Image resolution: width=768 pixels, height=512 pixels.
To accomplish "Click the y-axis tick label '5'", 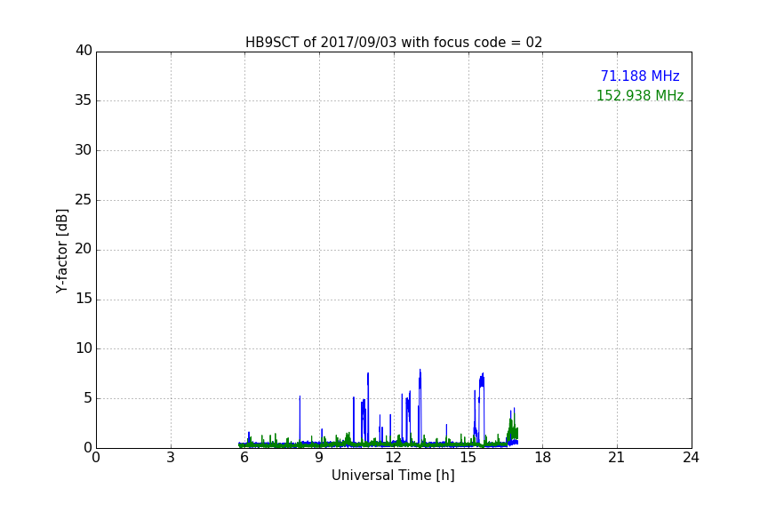I will [x=88, y=398].
